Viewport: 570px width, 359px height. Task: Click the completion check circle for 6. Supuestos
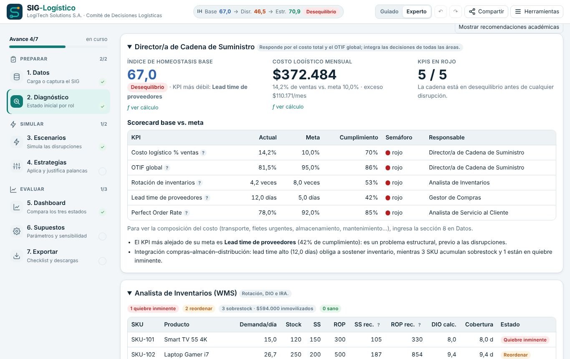(x=102, y=237)
